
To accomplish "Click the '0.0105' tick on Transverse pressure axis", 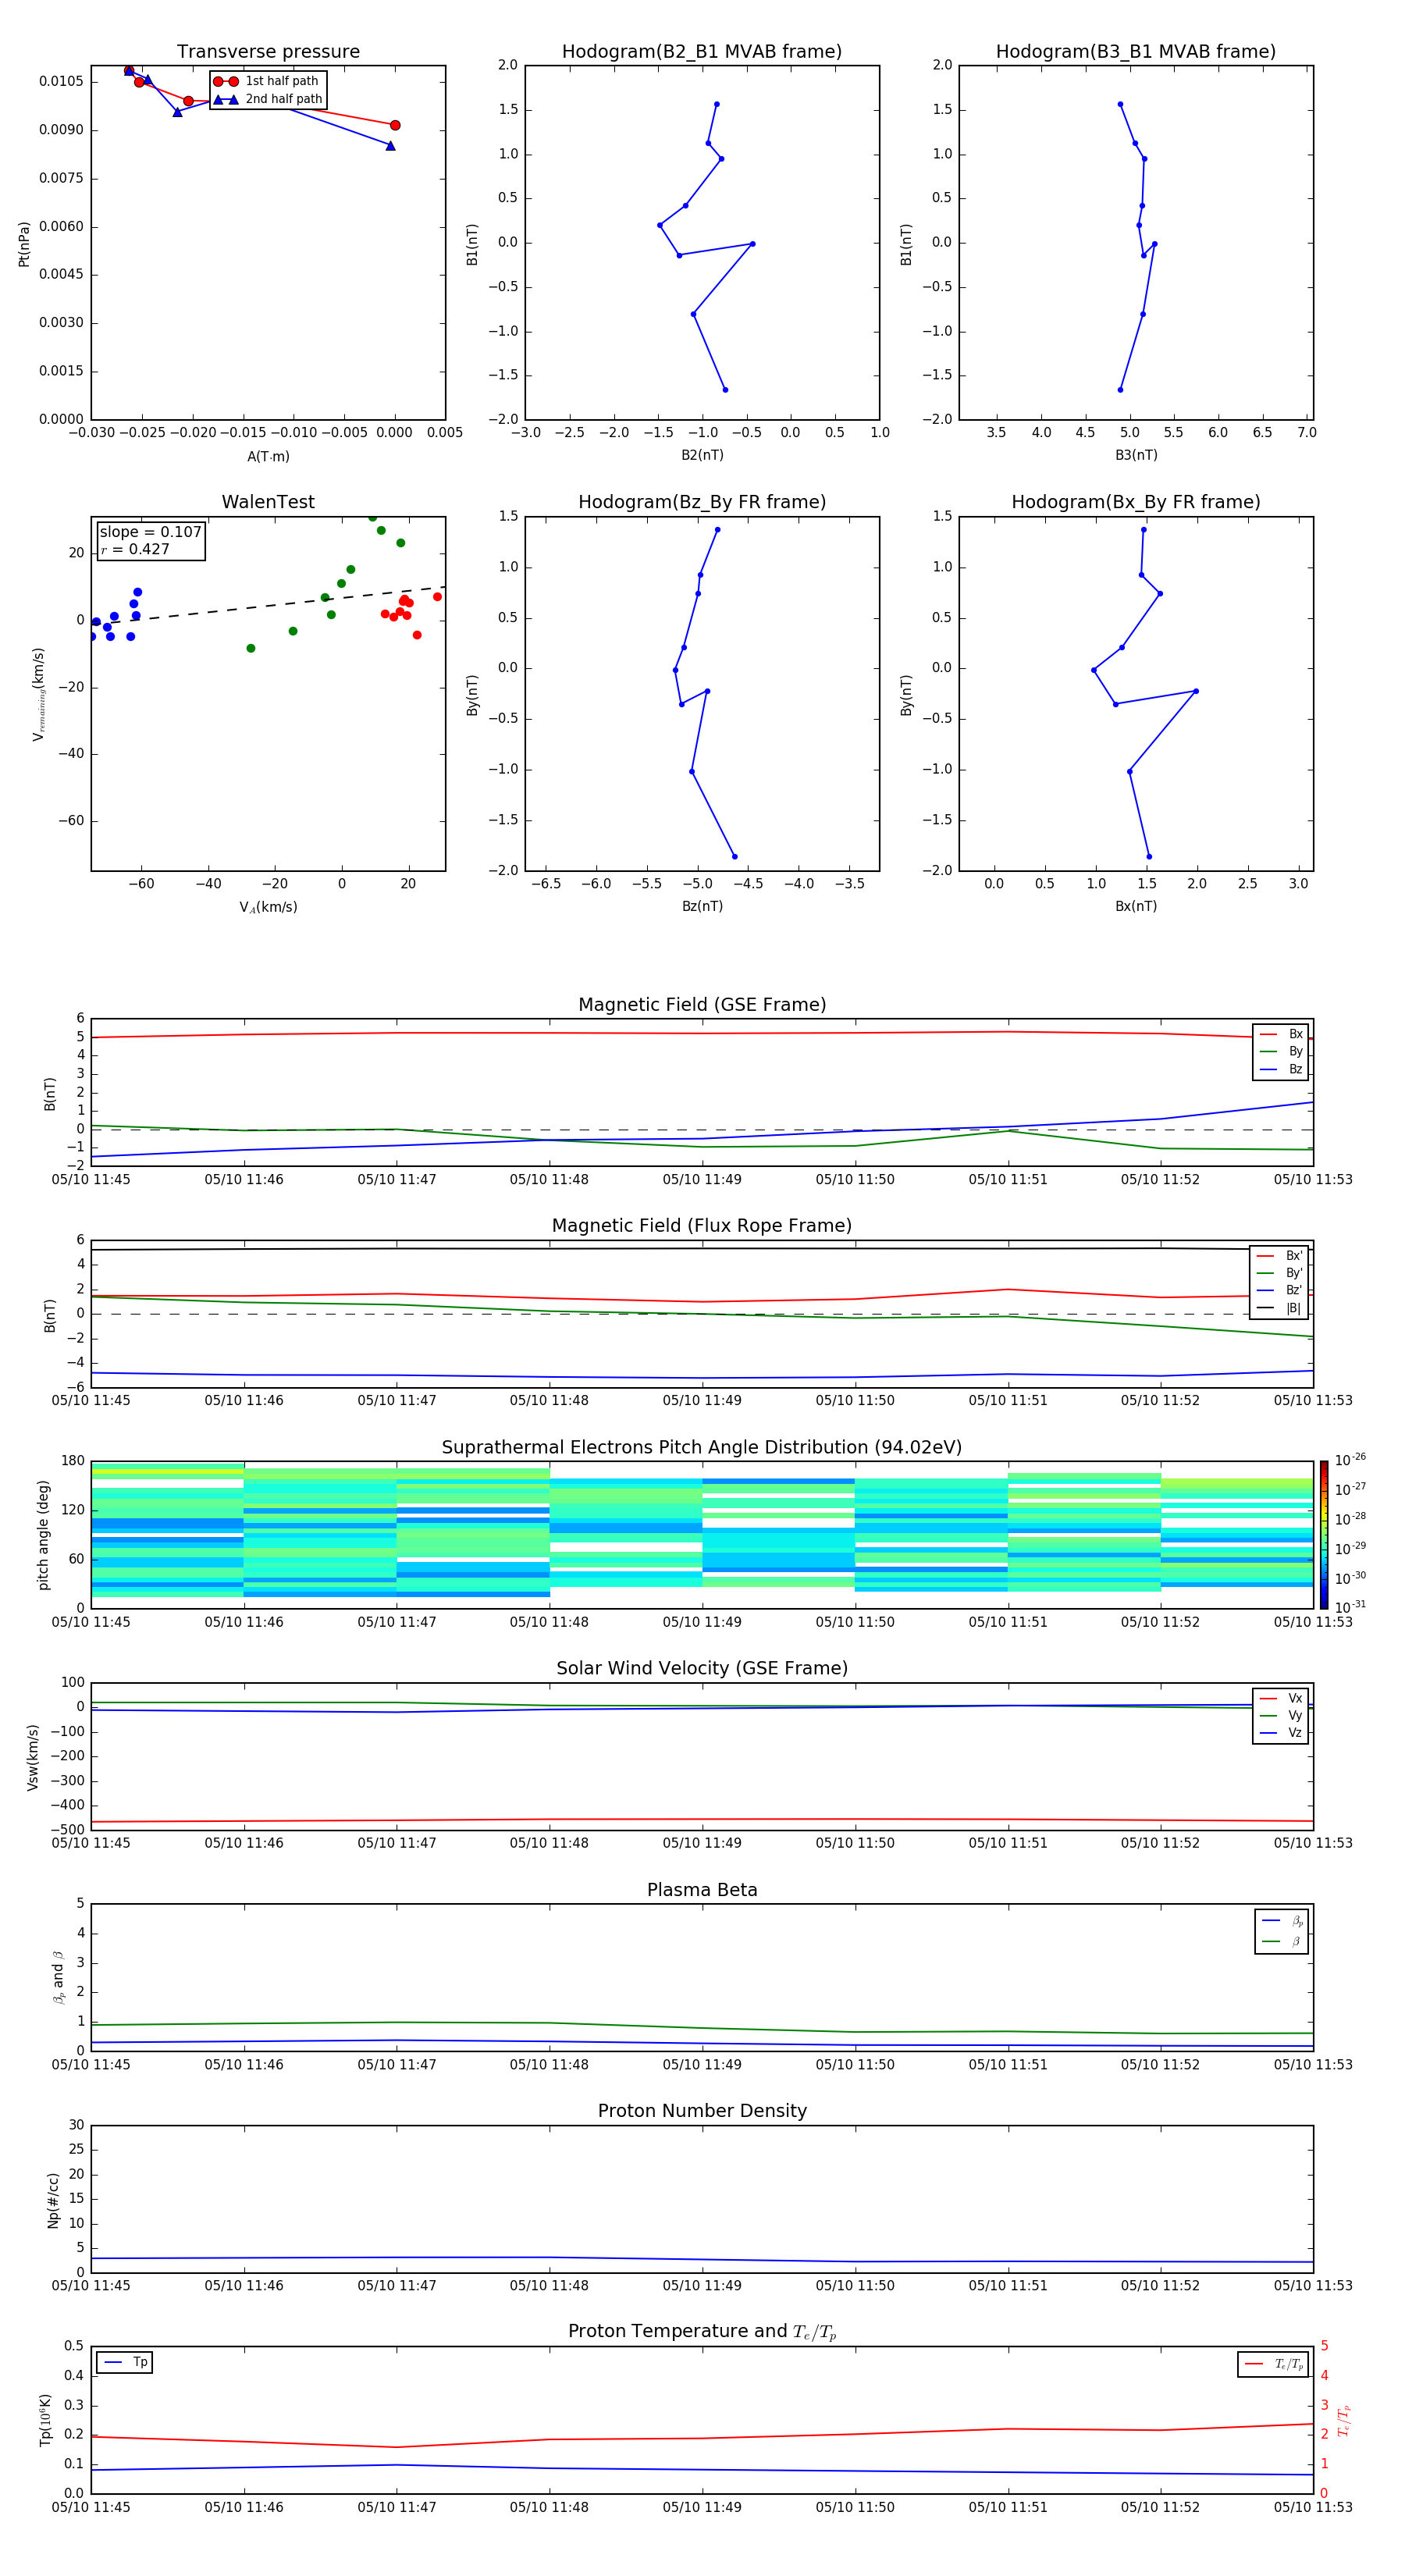I will (x=61, y=81).
